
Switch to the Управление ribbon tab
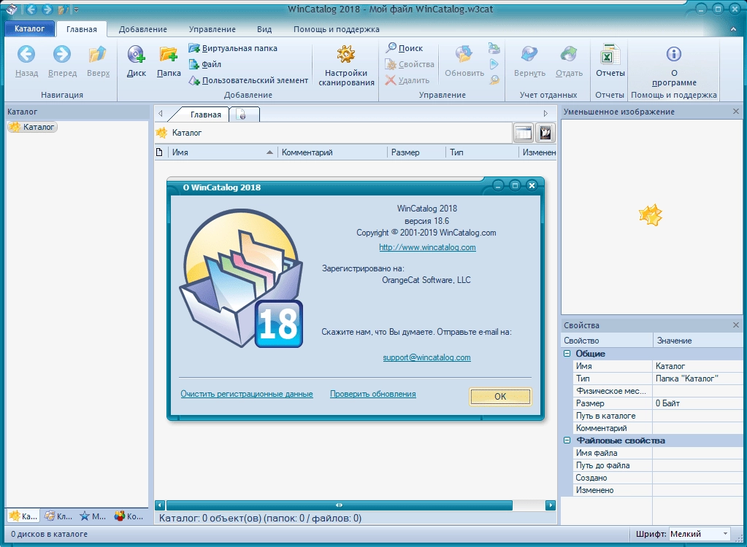pos(212,29)
